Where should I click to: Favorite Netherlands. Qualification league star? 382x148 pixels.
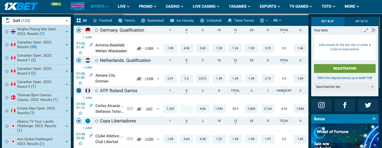pyautogui.click(x=97, y=61)
